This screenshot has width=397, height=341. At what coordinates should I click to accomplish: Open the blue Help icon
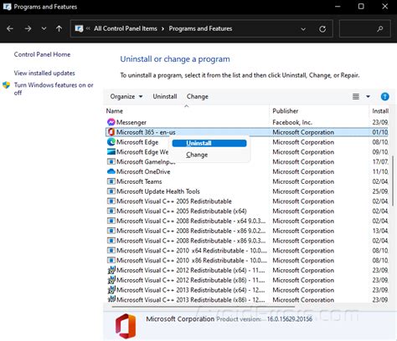pyautogui.click(x=384, y=96)
